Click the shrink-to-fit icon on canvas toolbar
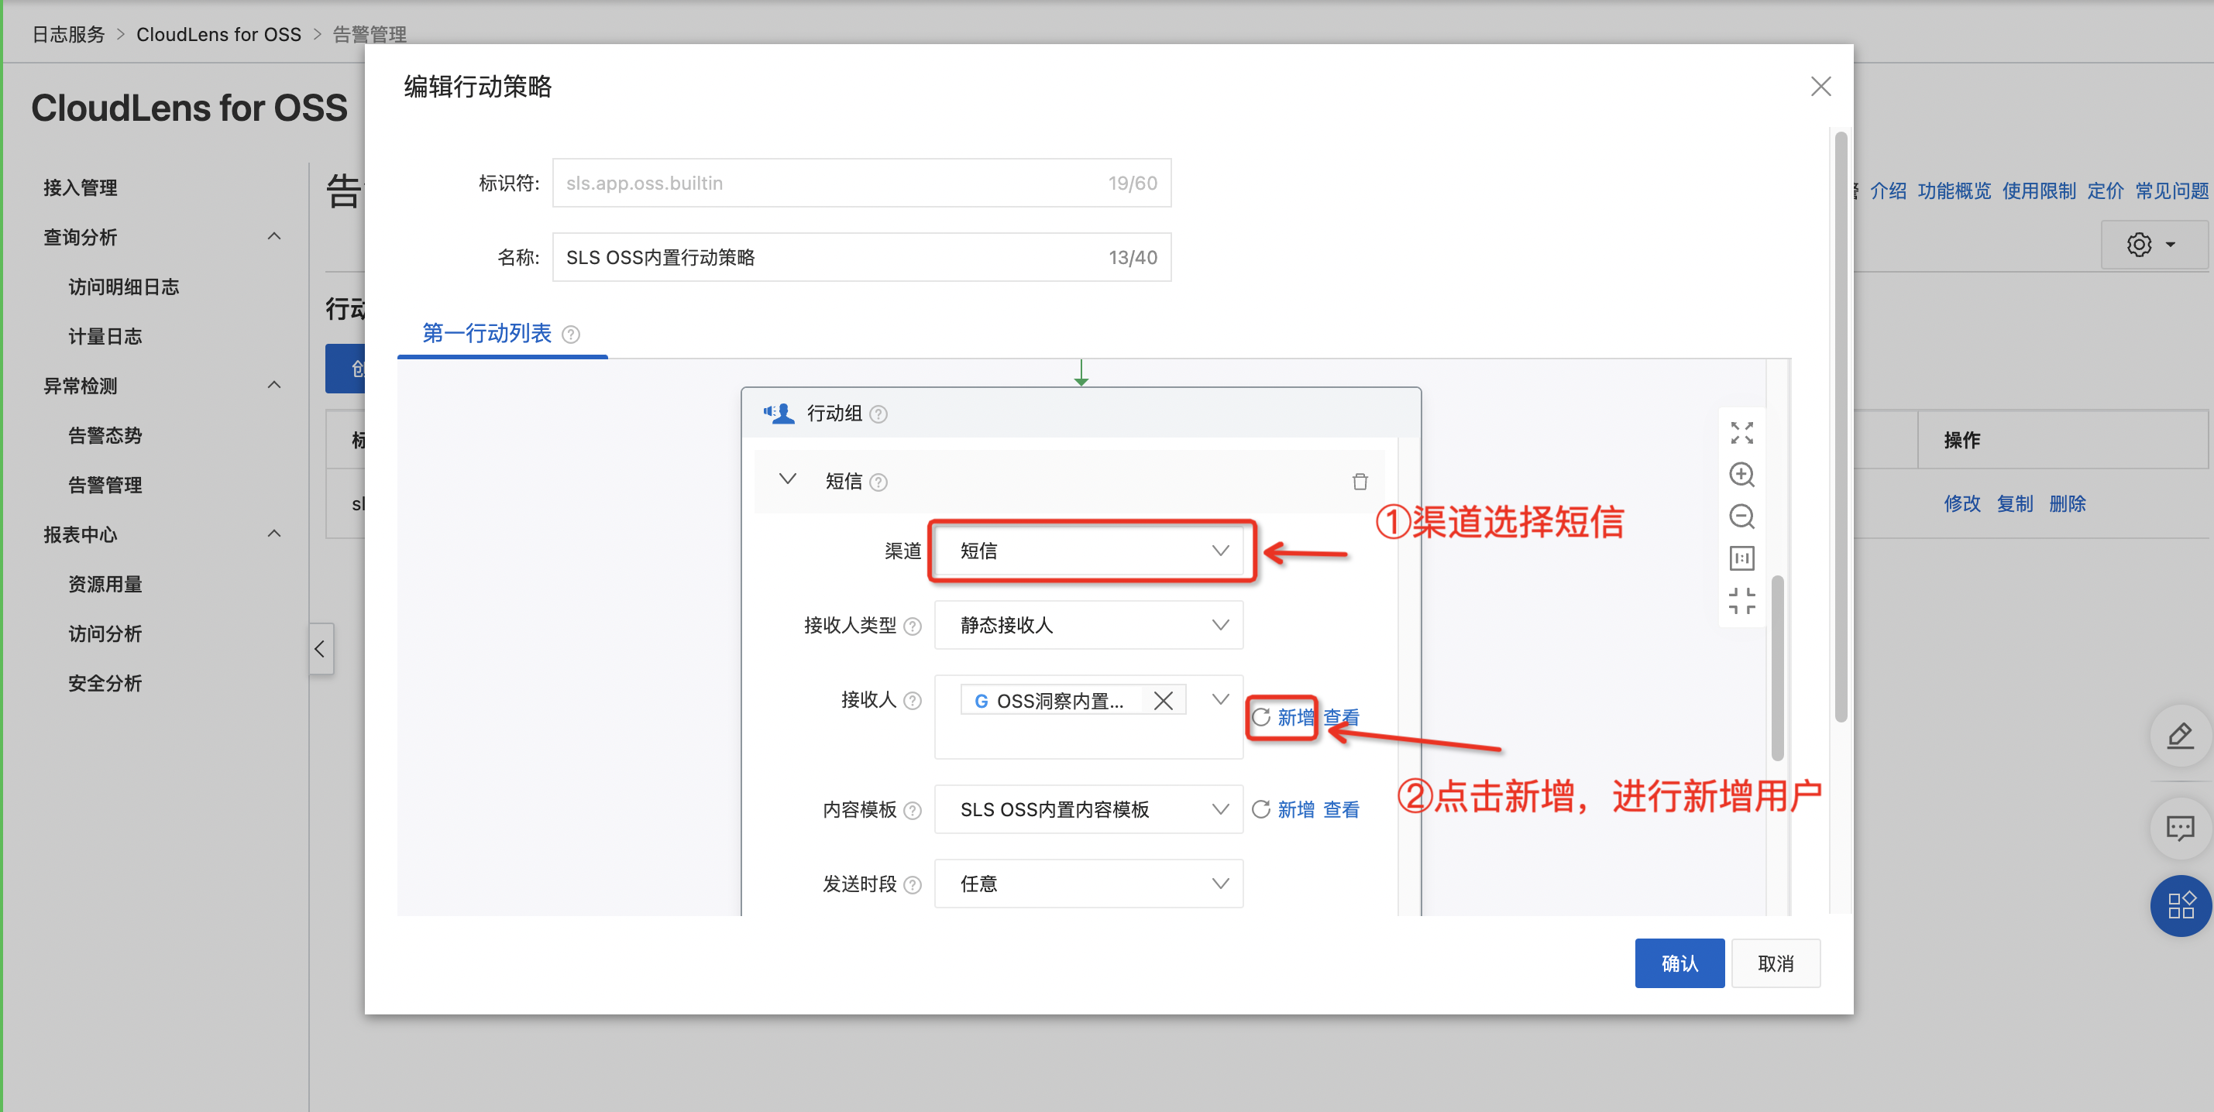Image resolution: width=2214 pixels, height=1112 pixels. click(x=1741, y=601)
